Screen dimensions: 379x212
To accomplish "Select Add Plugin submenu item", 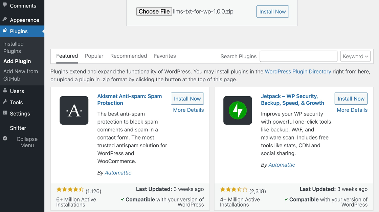I will (x=17, y=61).
